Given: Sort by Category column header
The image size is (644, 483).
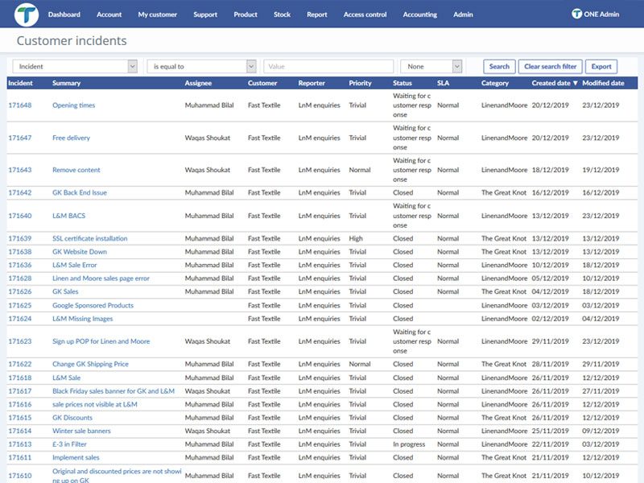Looking at the screenshot, I should coord(495,83).
